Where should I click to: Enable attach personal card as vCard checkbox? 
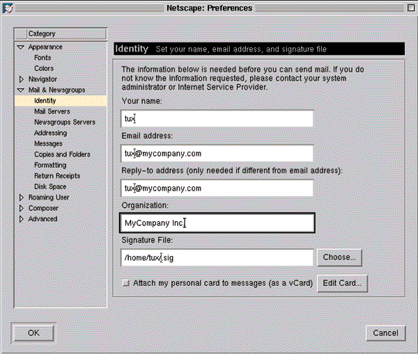pos(125,283)
